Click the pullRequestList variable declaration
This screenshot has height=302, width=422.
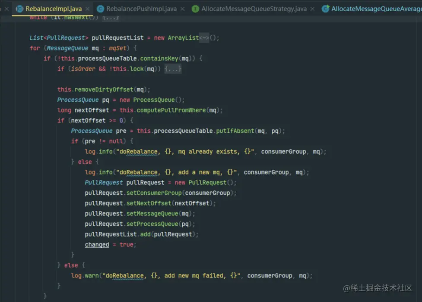pos(117,38)
